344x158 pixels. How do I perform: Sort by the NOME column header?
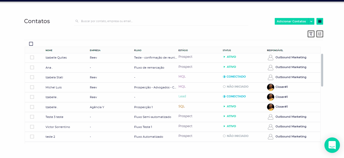(49, 50)
